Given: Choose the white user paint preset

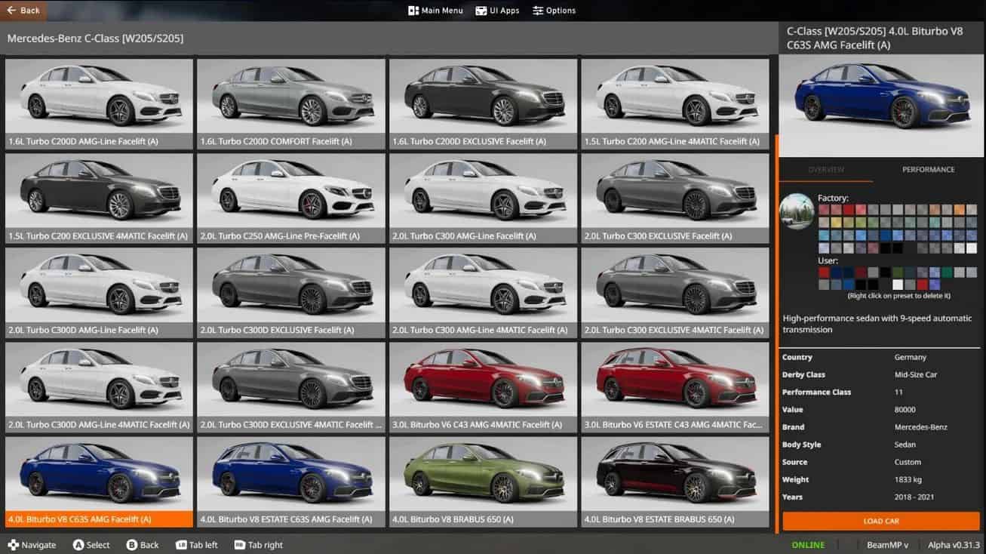Looking at the screenshot, I should pos(898,285).
